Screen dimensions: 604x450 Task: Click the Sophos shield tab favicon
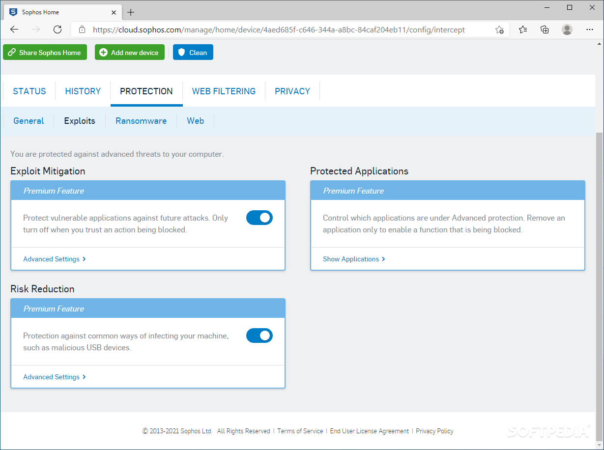tap(13, 12)
